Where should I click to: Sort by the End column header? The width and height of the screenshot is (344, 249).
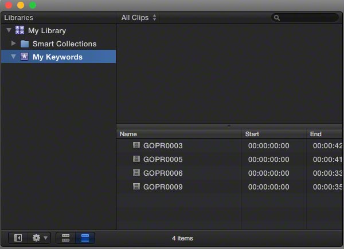click(325, 134)
